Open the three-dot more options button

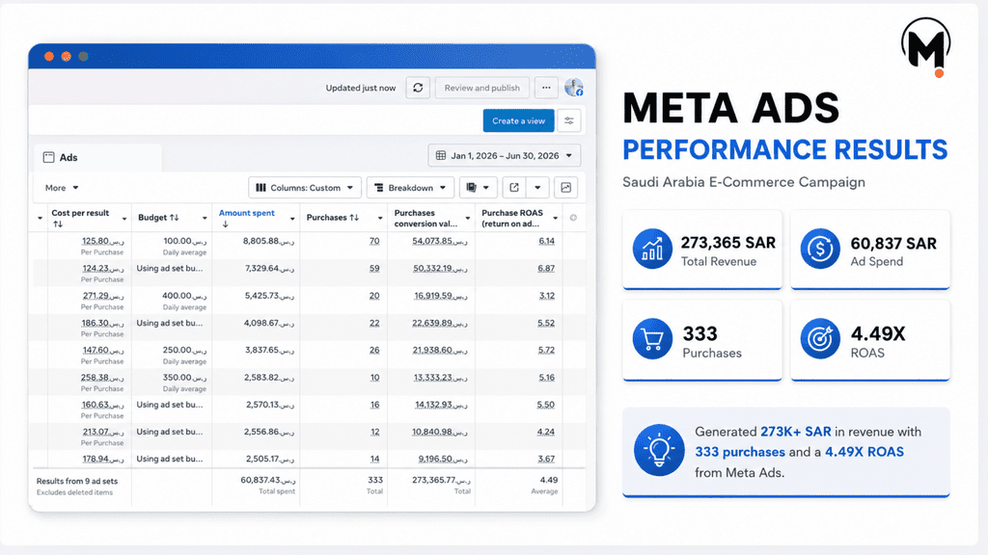point(546,88)
